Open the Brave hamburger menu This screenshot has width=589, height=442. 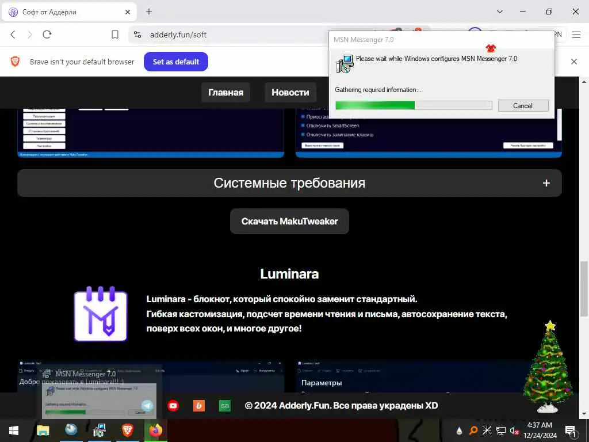(576, 35)
